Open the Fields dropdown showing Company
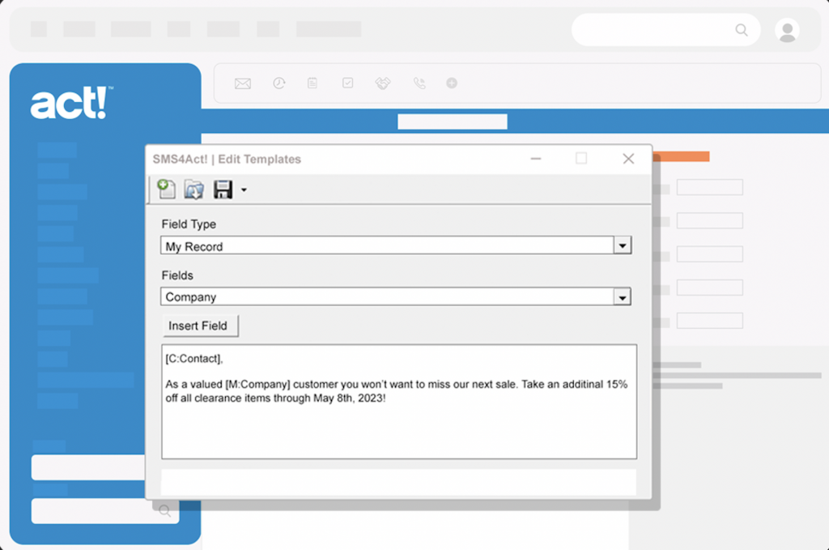Viewport: 829px width, 550px height. tap(622, 297)
